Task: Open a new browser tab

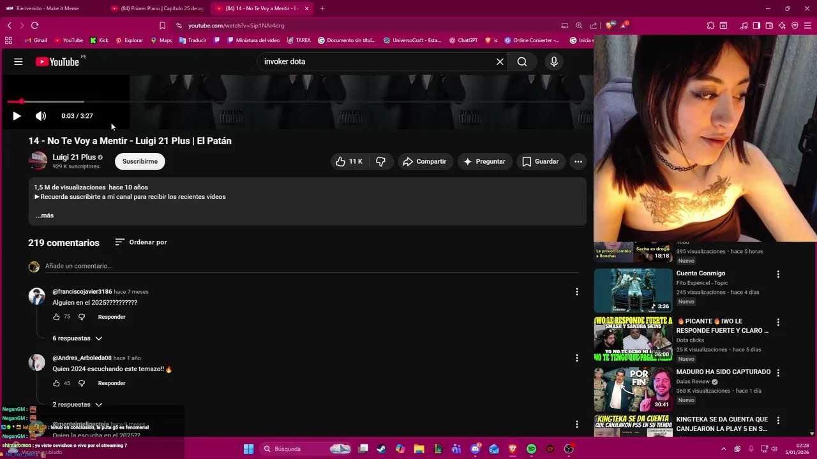Action: (322, 8)
